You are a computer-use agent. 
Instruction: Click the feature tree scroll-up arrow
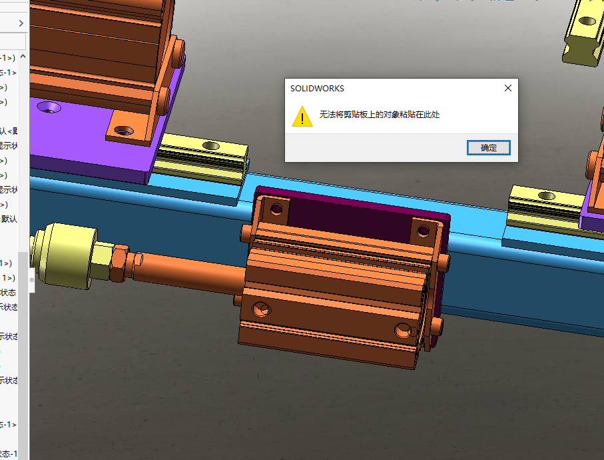coord(23,57)
